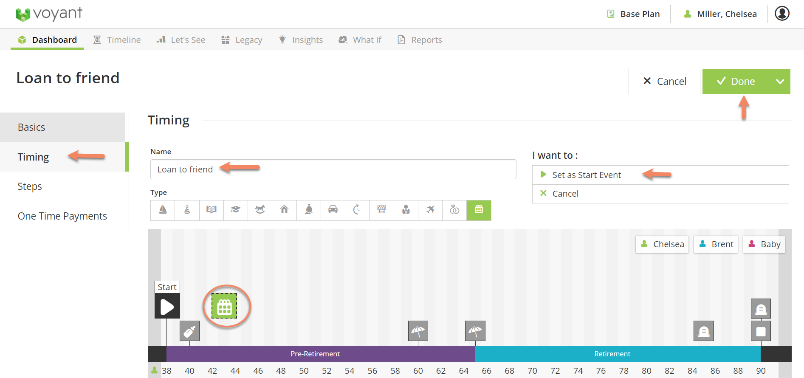
Task: Open the Steps section in sidebar
Action: pyautogui.click(x=30, y=186)
